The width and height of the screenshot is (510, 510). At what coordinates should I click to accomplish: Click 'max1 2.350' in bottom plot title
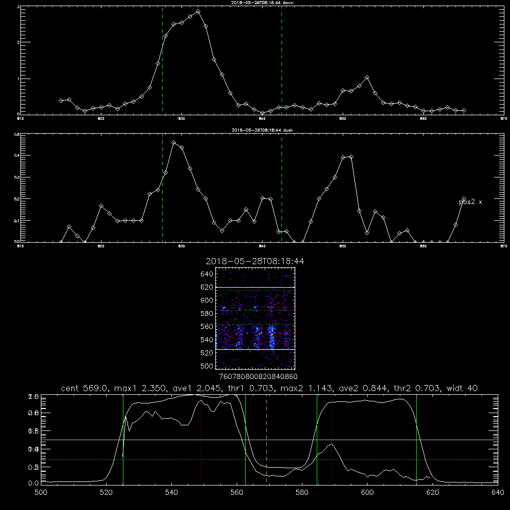click(141, 388)
